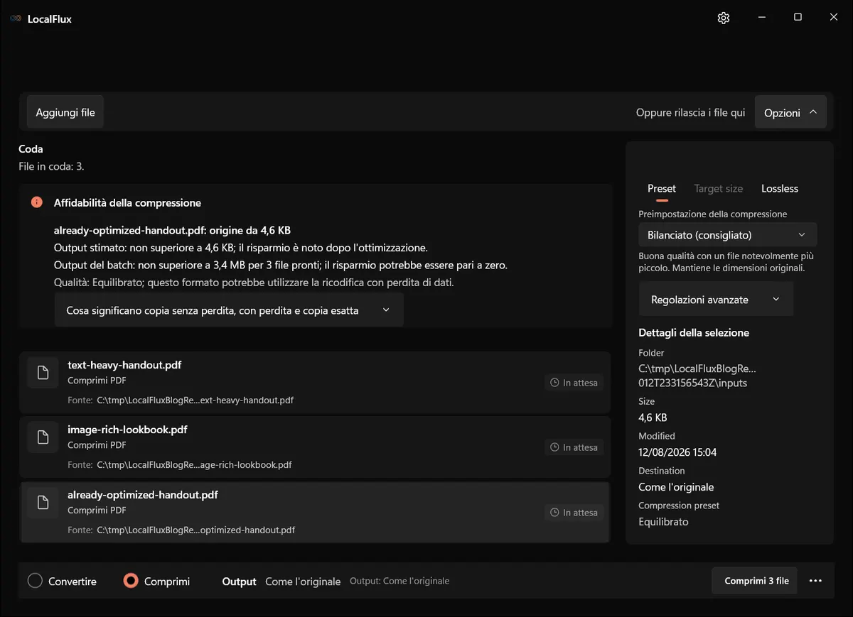Expand Regolazioni avanzate

point(716,300)
